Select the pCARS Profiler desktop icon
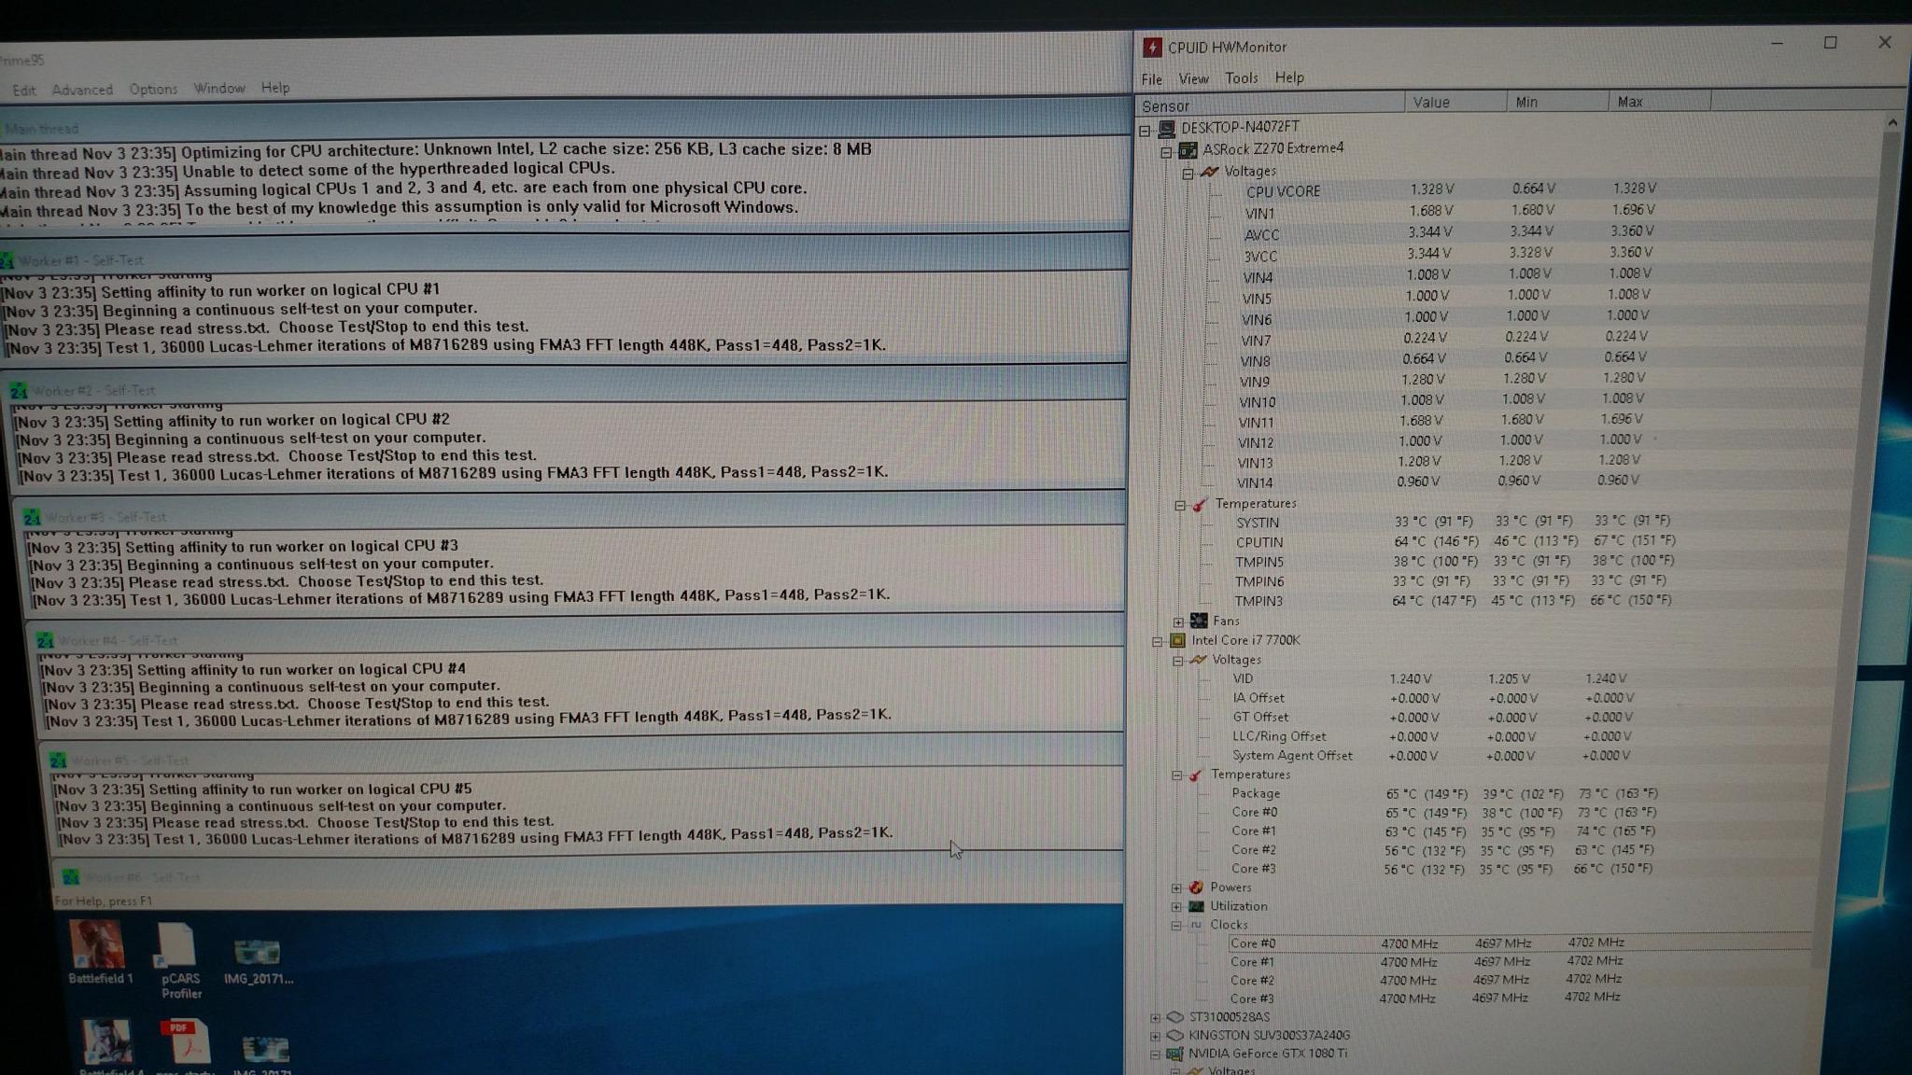 (x=179, y=960)
